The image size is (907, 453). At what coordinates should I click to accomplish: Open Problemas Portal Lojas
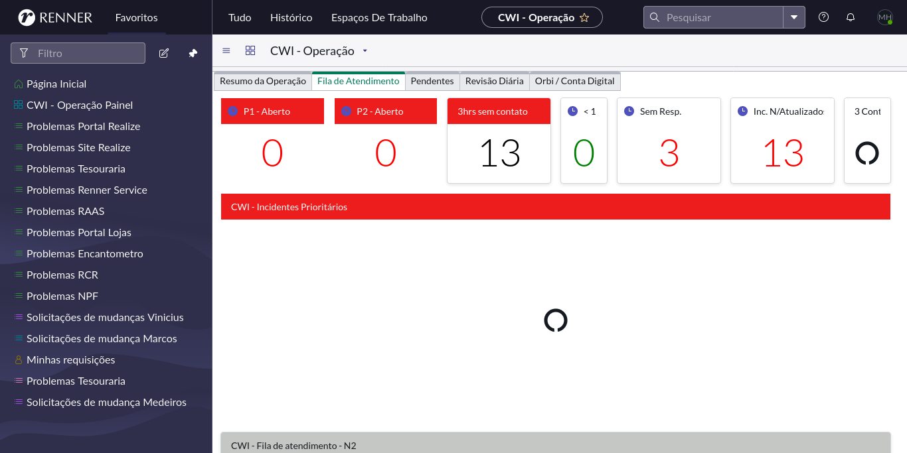[79, 232]
